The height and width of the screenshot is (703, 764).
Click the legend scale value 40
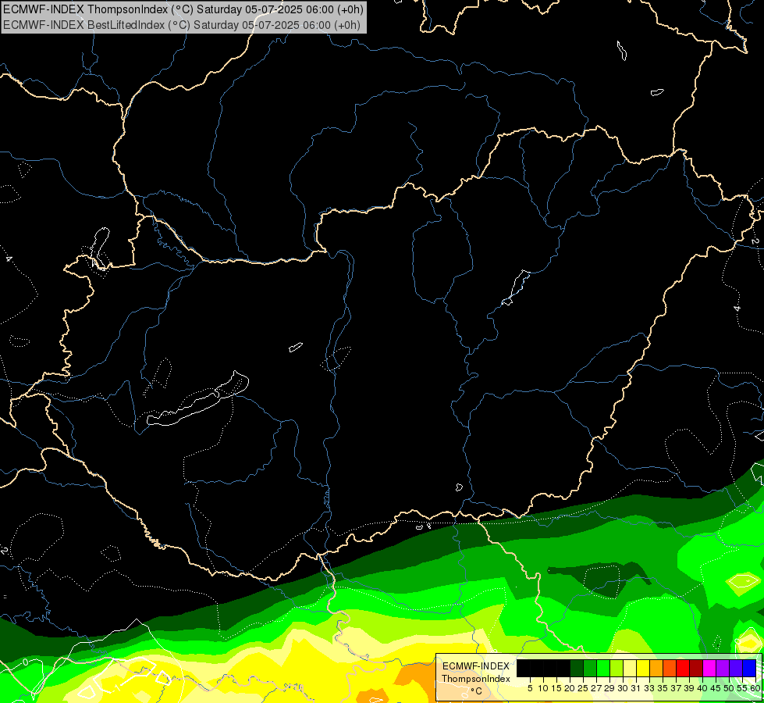702,688
